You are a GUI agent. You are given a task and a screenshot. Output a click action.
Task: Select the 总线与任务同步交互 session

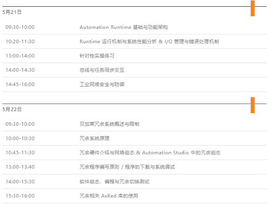(102, 70)
